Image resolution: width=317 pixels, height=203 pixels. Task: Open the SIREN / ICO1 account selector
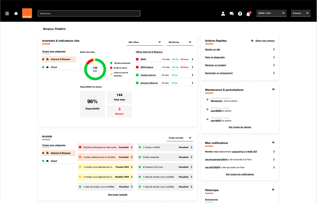point(271,13)
